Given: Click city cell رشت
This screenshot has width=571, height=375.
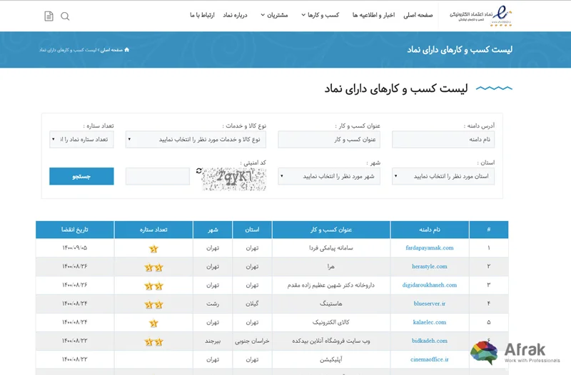Looking at the screenshot, I should pos(213,303).
